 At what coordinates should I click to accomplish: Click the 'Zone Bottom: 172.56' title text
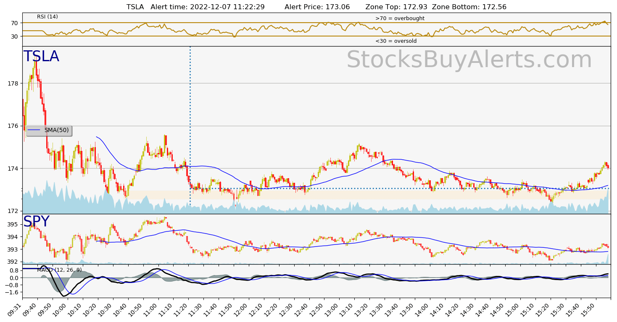(469, 7)
